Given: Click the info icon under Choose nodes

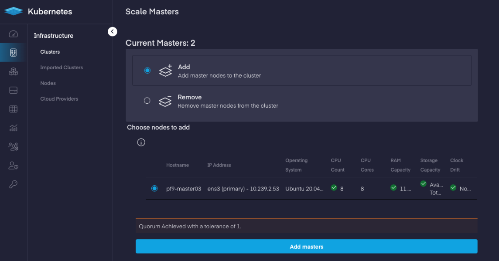Looking at the screenshot, I should [141, 142].
